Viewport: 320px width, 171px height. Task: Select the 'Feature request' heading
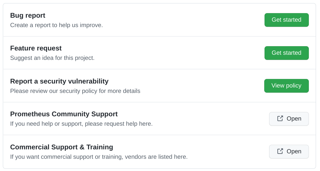pyautogui.click(x=36, y=48)
